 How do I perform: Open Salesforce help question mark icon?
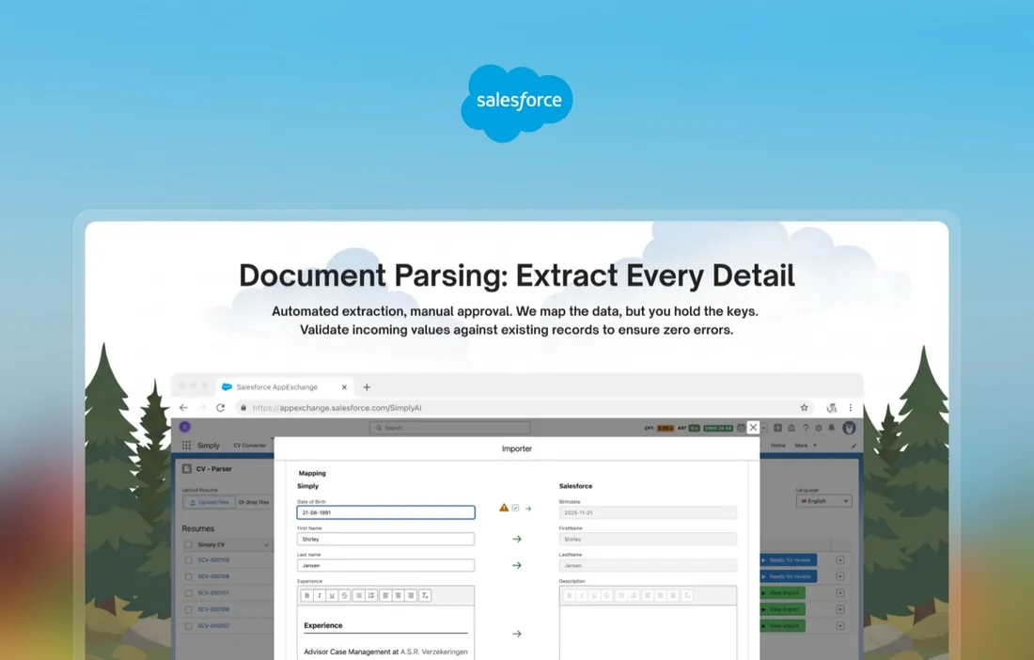tap(806, 428)
